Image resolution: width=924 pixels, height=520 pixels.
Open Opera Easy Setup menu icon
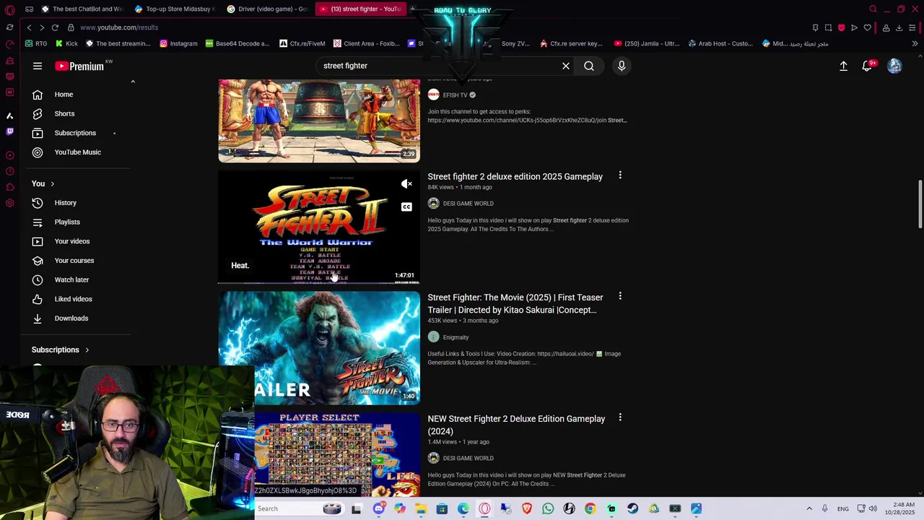click(x=912, y=27)
